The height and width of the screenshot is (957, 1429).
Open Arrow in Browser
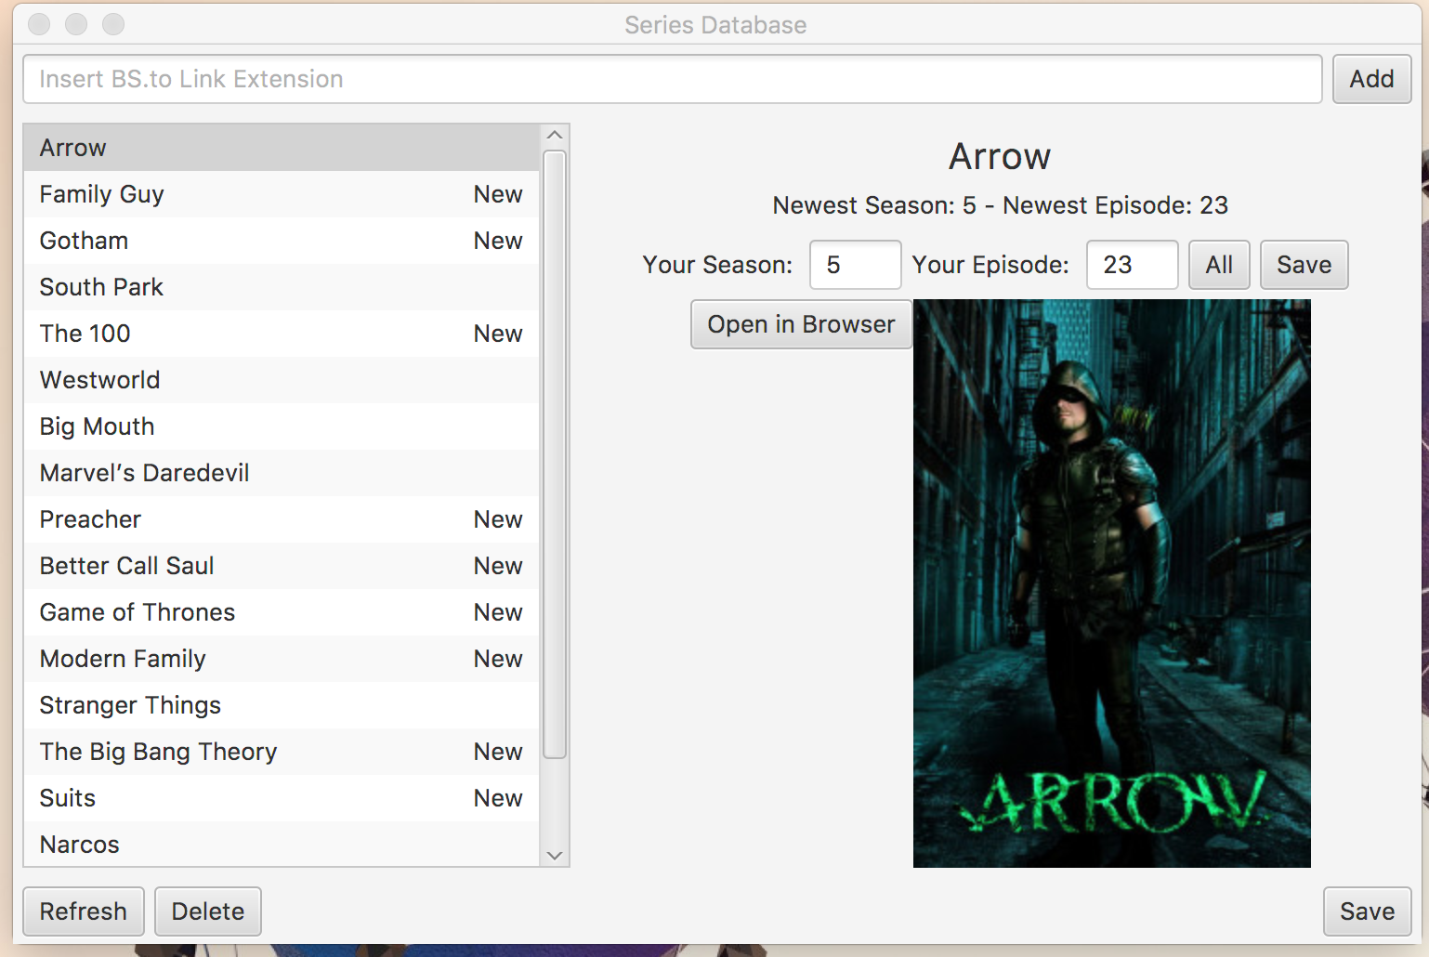tap(801, 324)
